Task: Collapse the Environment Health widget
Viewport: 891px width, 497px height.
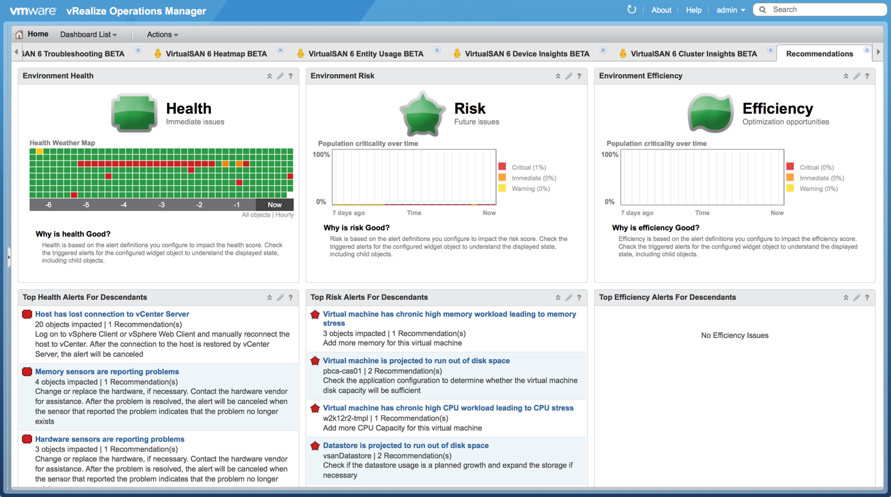Action: coord(270,76)
